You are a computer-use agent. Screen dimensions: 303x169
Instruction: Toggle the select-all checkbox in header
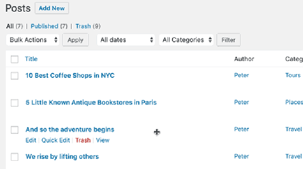pos(15,59)
